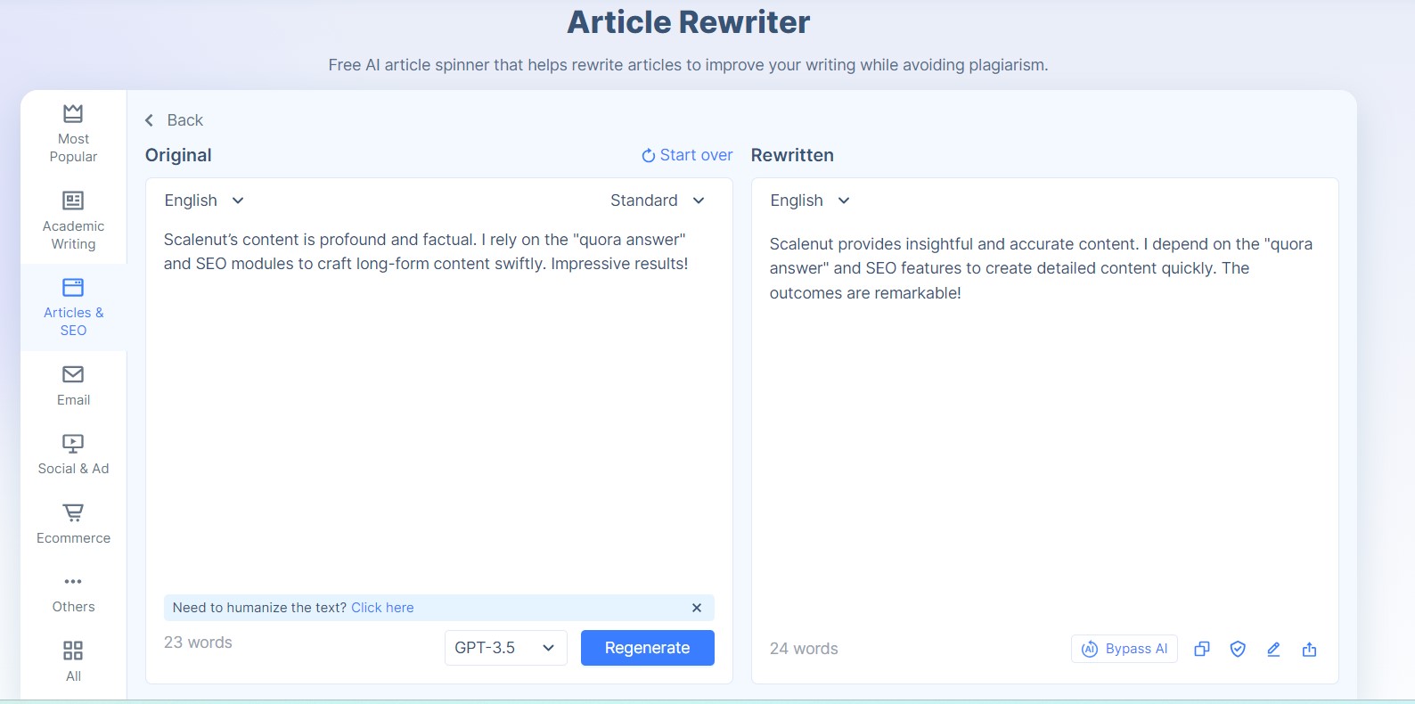Click into the Original text area
Screen dimensions: 1415x704
(438, 405)
